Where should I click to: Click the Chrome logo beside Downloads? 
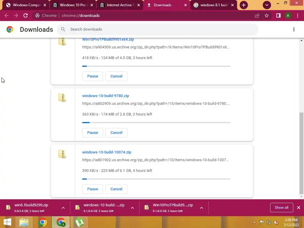tap(10, 29)
